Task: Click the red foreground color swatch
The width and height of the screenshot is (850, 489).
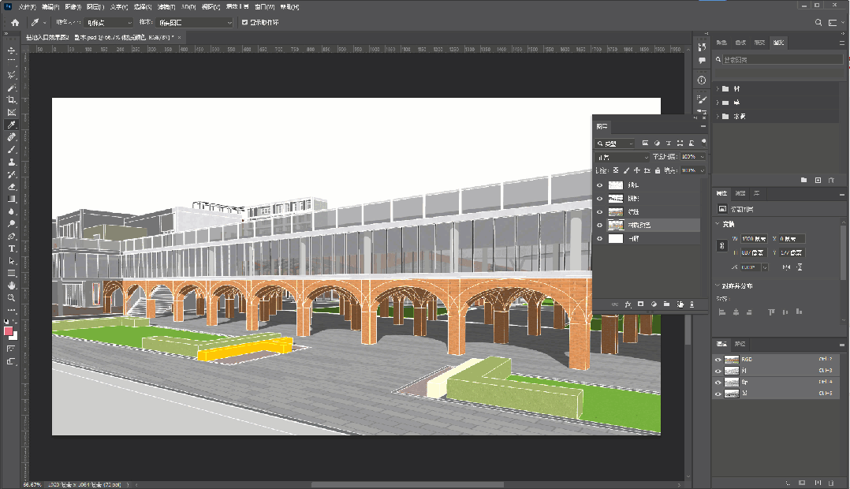Action: click(x=9, y=331)
